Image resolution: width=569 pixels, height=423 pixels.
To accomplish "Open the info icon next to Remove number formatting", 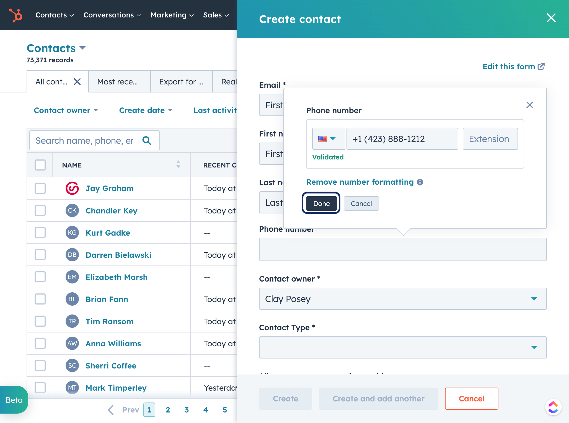I will tap(420, 182).
